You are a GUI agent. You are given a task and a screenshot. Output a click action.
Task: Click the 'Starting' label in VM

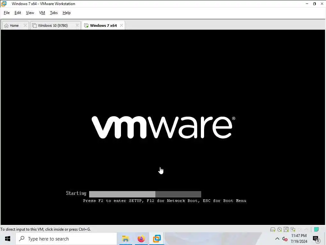pos(76,193)
